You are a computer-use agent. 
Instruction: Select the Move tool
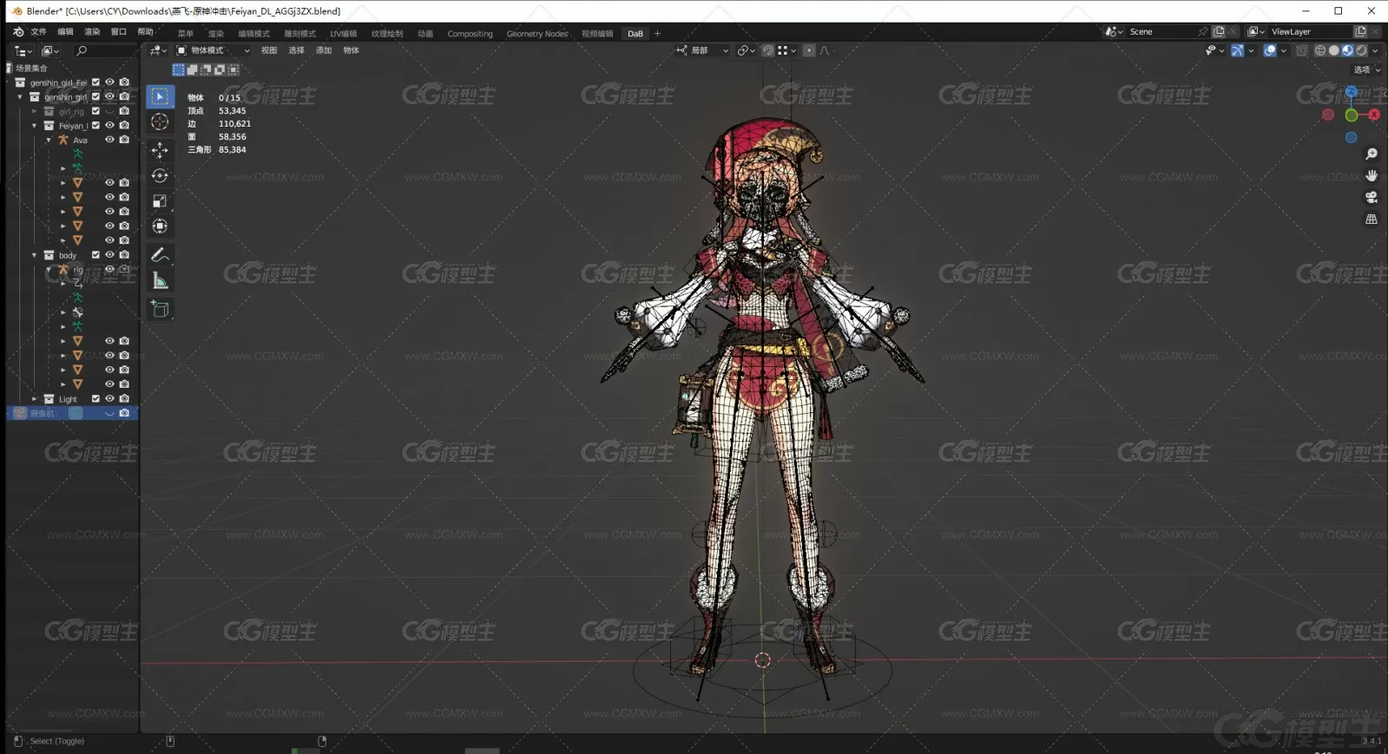tap(160, 150)
